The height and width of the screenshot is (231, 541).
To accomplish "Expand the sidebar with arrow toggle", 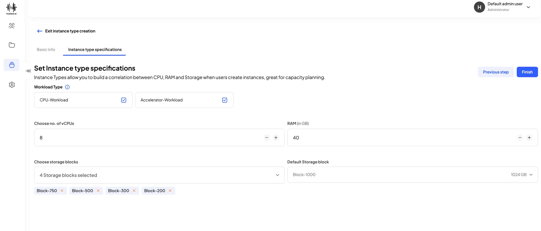I will 28,71.
